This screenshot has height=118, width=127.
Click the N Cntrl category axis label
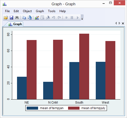[53, 103]
